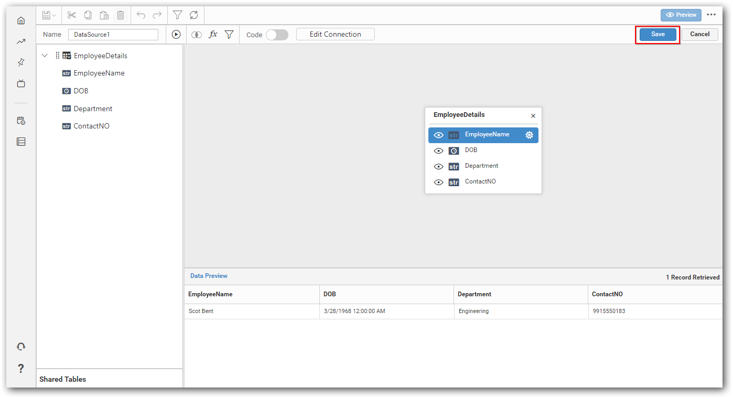Image resolution: width=733 pixels, height=398 pixels.
Task: Open settings gear for EmployeeName column
Action: (x=529, y=135)
